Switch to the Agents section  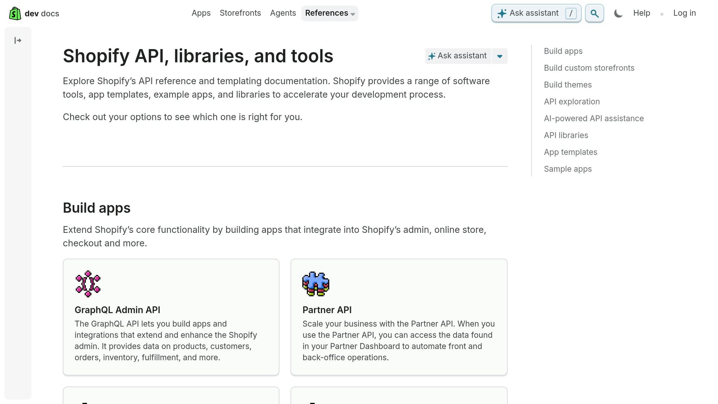pyautogui.click(x=283, y=13)
